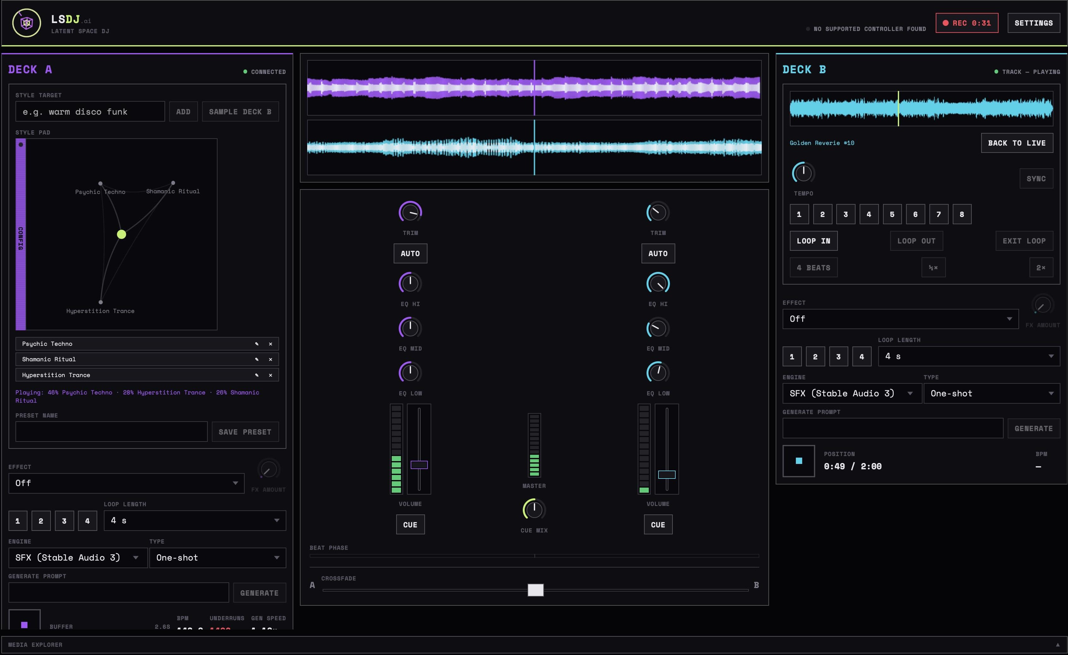Set Deck B Loop Out point
The image size is (1068, 655).
tap(916, 241)
